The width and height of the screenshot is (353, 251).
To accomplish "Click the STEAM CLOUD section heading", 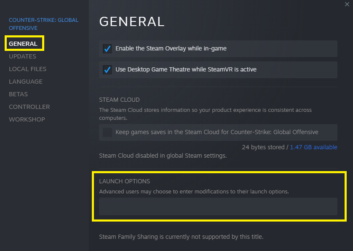I will click(119, 100).
